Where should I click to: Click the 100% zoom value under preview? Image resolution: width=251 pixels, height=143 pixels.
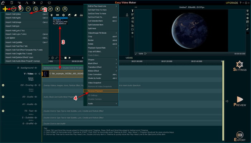[141, 54]
